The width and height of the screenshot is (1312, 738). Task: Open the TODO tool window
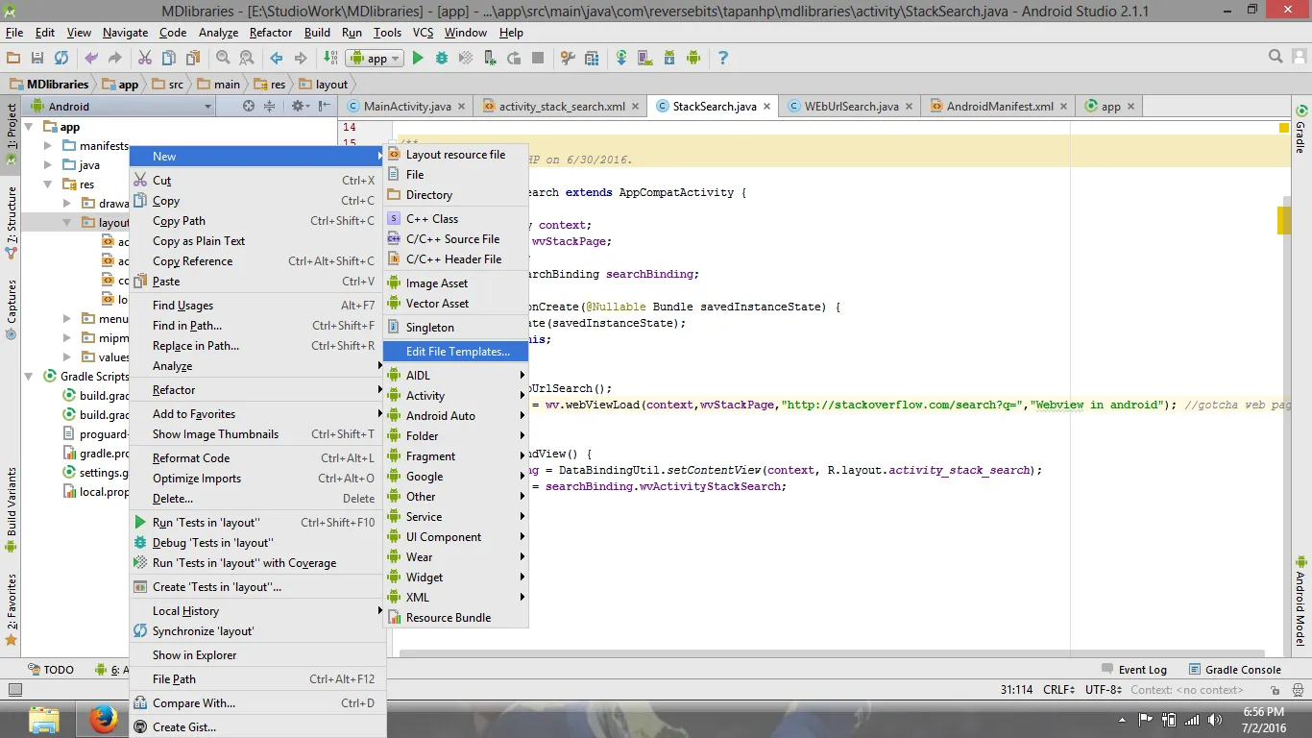(x=51, y=670)
